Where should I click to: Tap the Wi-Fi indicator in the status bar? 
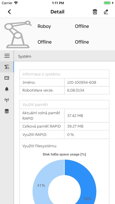point(16,3)
